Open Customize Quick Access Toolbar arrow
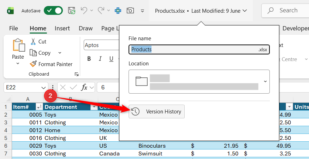This screenshot has height=159, width=309. coord(142,11)
